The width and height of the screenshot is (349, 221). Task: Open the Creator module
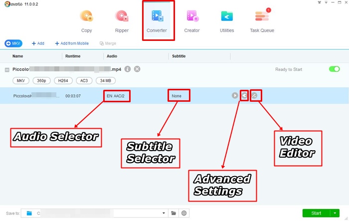pos(192,21)
